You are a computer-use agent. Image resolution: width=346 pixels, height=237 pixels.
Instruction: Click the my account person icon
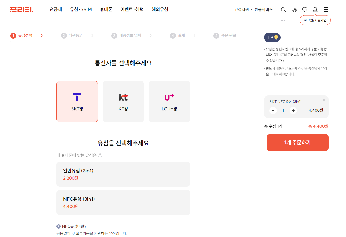(315, 9)
